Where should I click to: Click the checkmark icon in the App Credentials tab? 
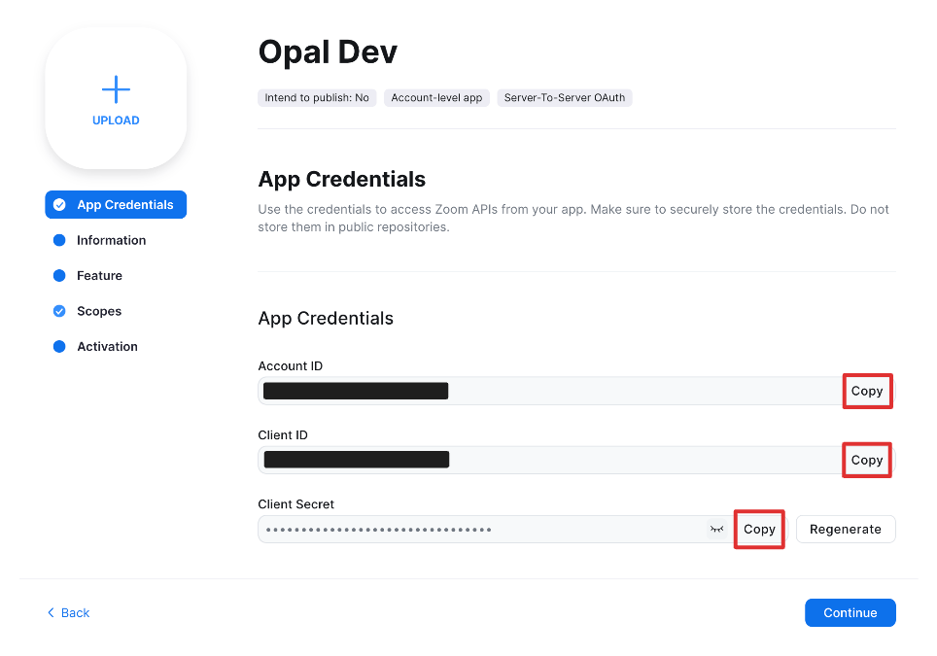pos(59,205)
